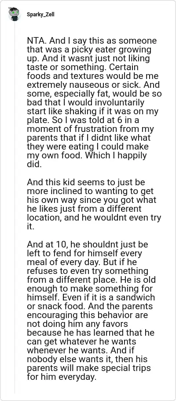Click the phrase 'encouraging this behavior'
The height and width of the screenshot is (401, 176).
tap(79, 315)
